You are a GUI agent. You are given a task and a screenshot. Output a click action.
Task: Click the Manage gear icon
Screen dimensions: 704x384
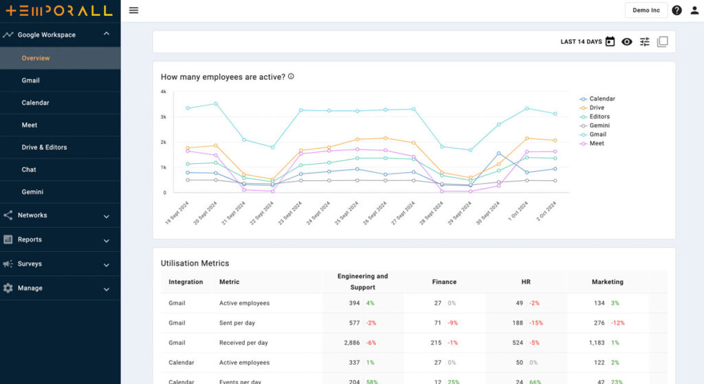[x=8, y=288]
